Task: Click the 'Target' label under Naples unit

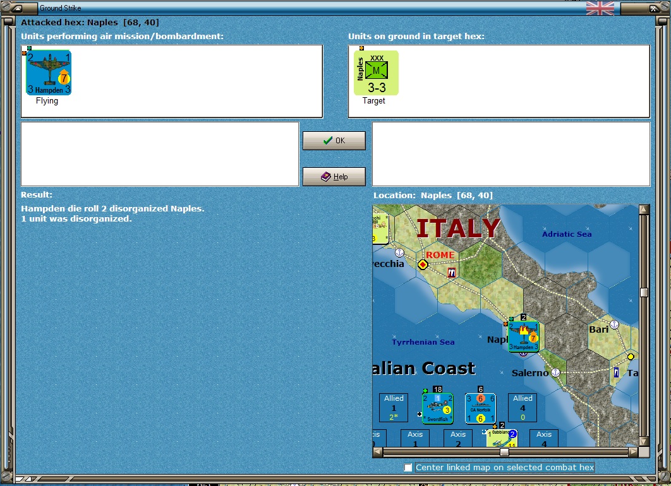Action: pyautogui.click(x=373, y=101)
